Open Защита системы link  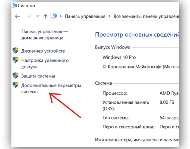(x=38, y=76)
